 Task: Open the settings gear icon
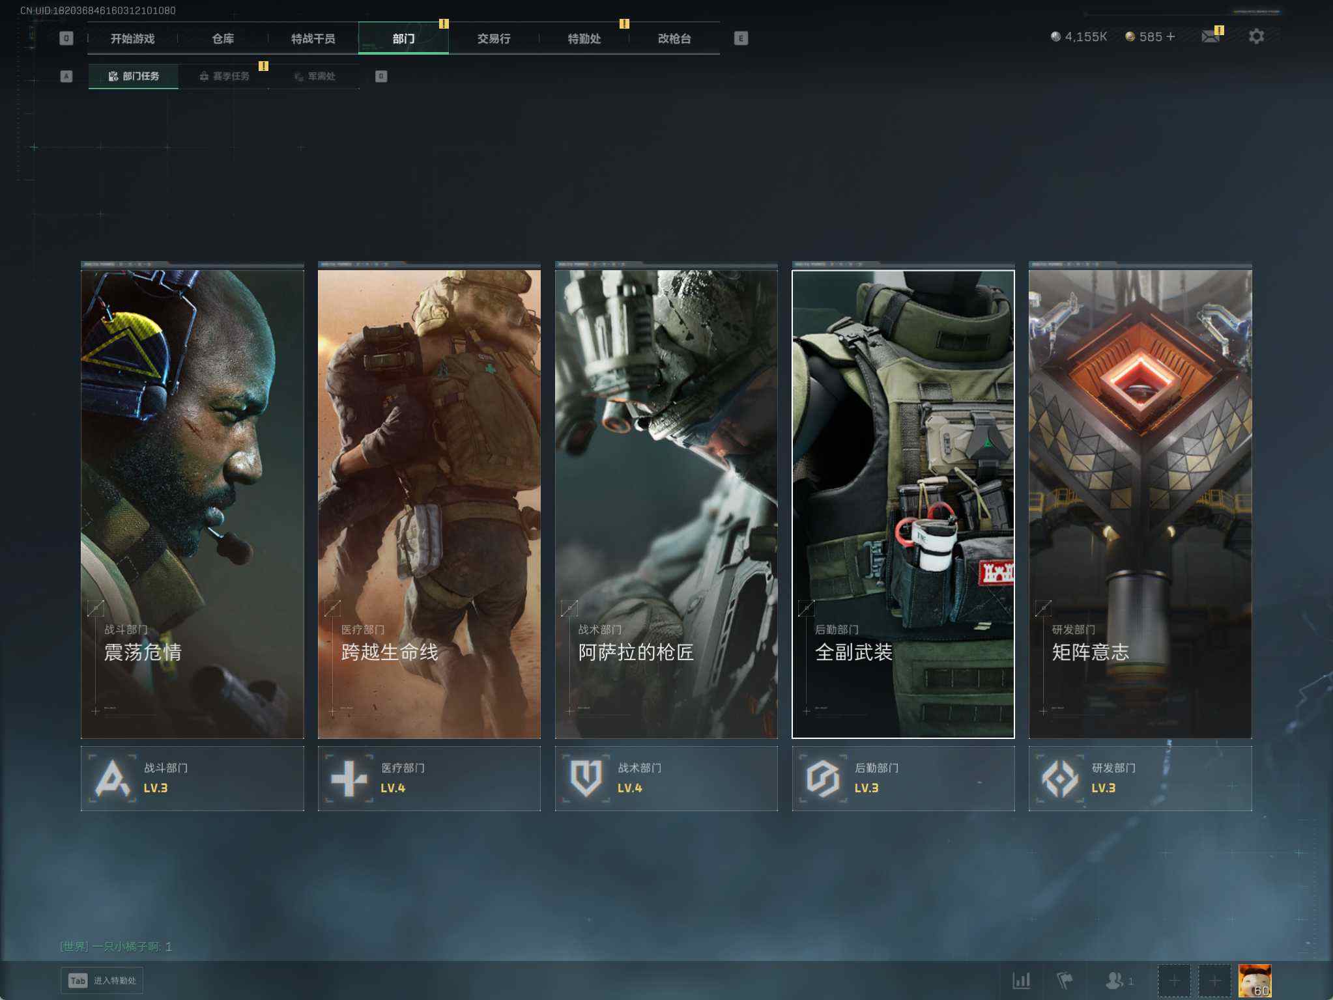1256,36
